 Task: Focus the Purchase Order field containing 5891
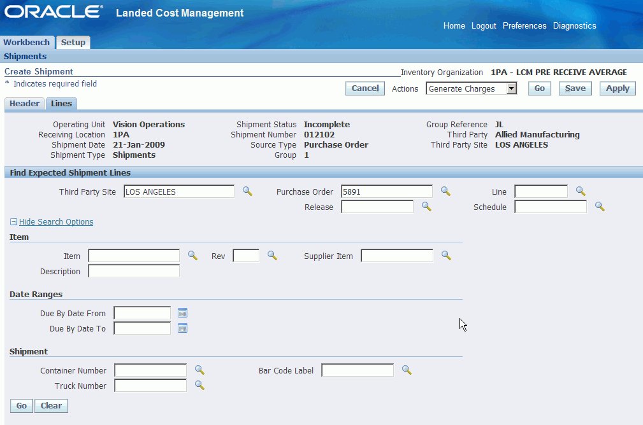click(387, 192)
